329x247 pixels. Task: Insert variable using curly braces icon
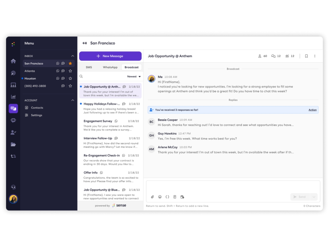click(167, 197)
